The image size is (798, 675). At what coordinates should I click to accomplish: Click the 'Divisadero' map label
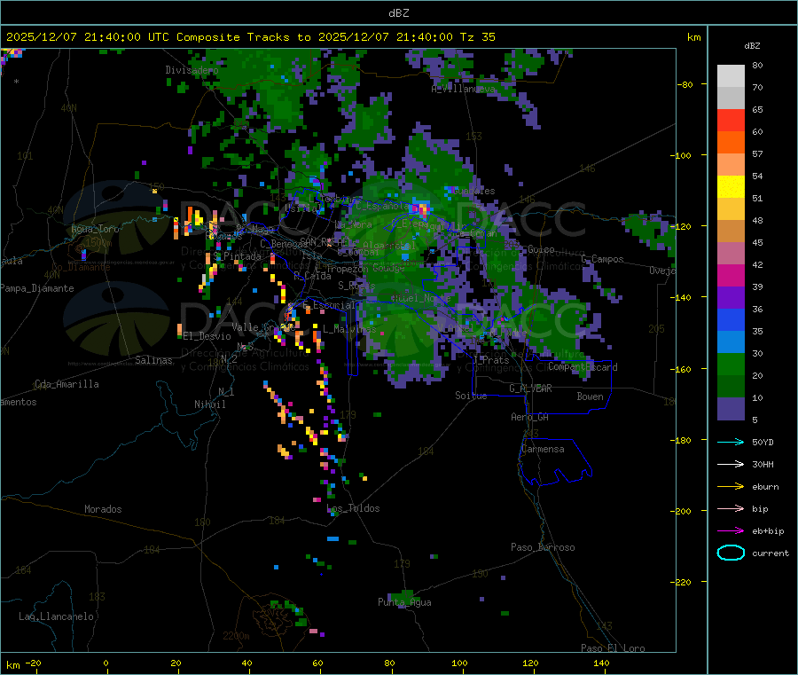192,70
